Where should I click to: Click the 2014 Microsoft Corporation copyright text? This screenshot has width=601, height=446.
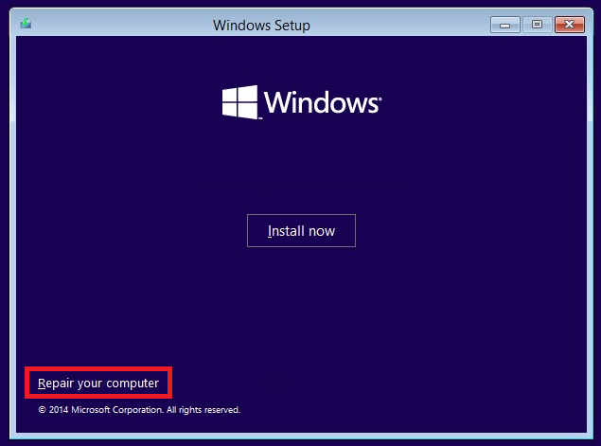pos(139,410)
